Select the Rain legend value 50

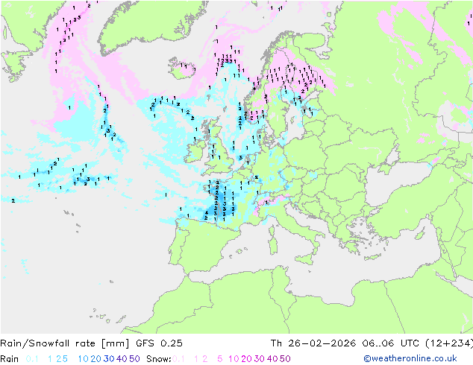coord(134,359)
